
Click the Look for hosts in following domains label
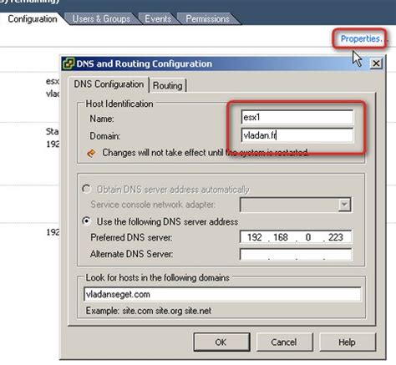pyautogui.click(x=158, y=277)
